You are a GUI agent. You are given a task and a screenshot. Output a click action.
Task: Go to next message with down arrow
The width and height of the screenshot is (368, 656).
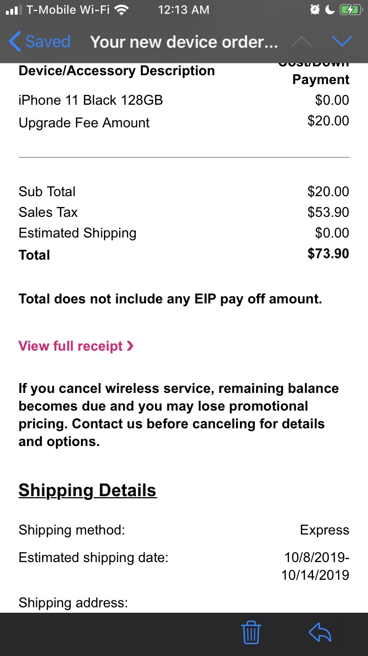pyautogui.click(x=342, y=42)
